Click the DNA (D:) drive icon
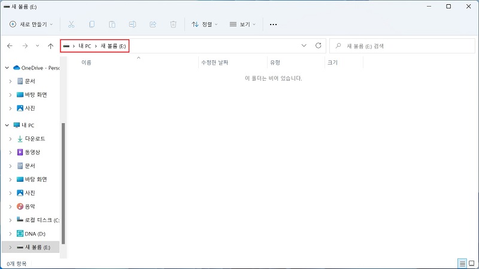Image resolution: width=479 pixels, height=269 pixels. click(x=20, y=234)
